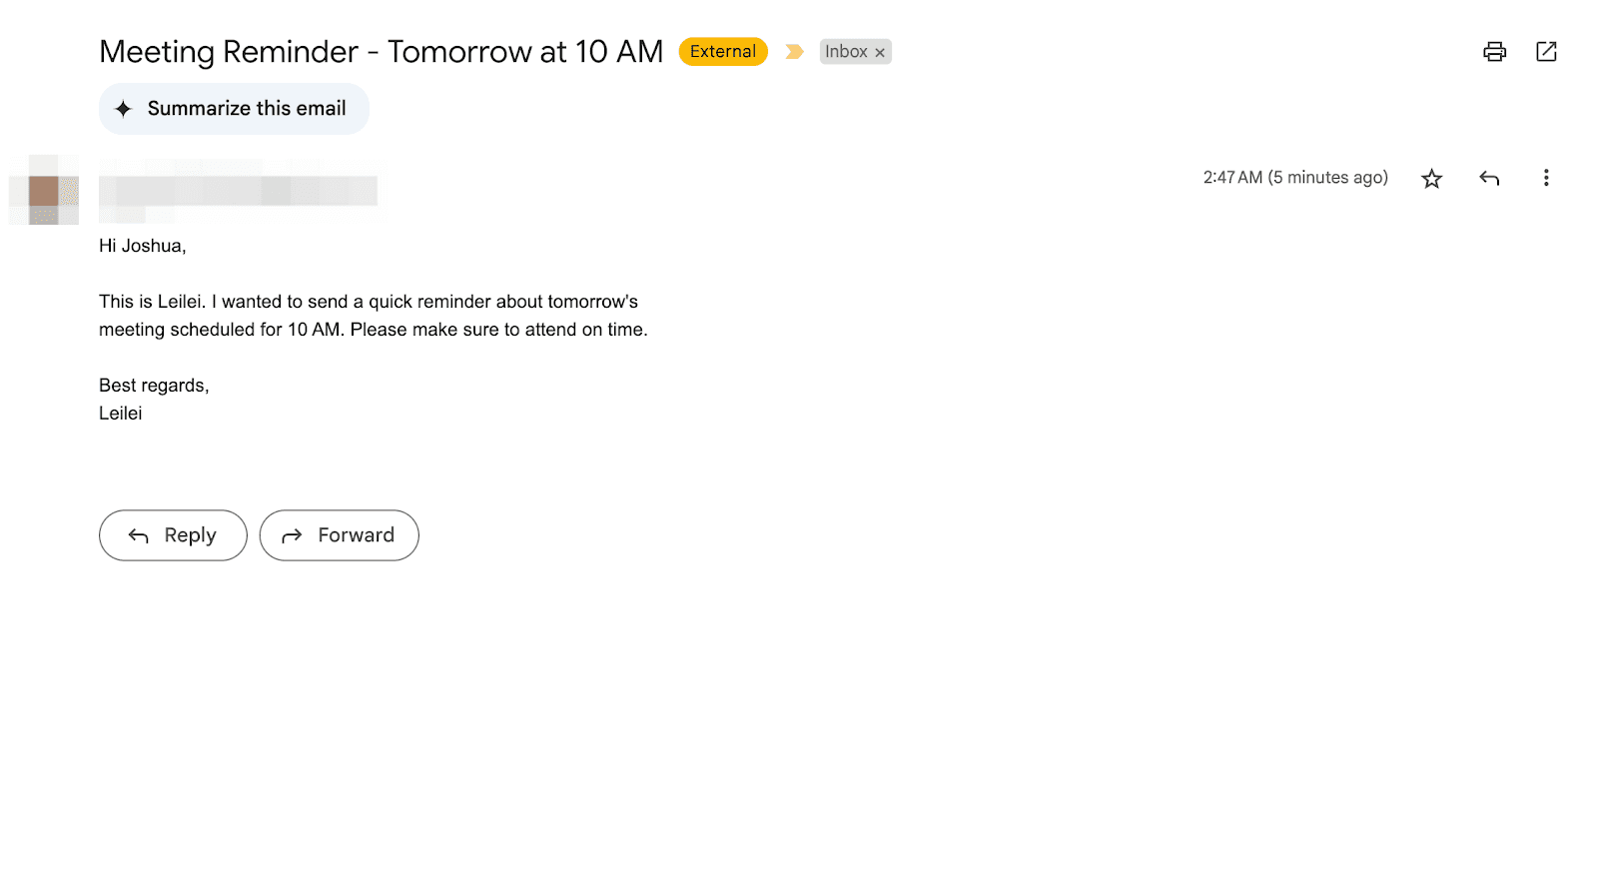The image size is (1598, 889).
Task: Click the Meeting Reminder subject line
Action: 381,52
